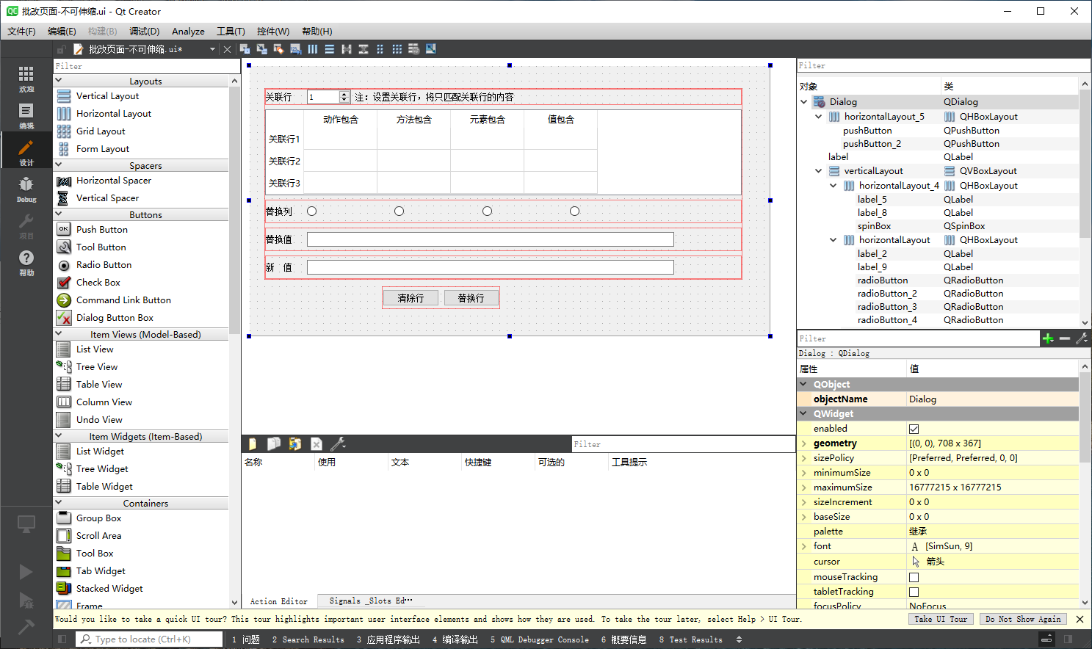Collapse verticalLayout in object tree
The height and width of the screenshot is (649, 1092).
[x=819, y=171]
